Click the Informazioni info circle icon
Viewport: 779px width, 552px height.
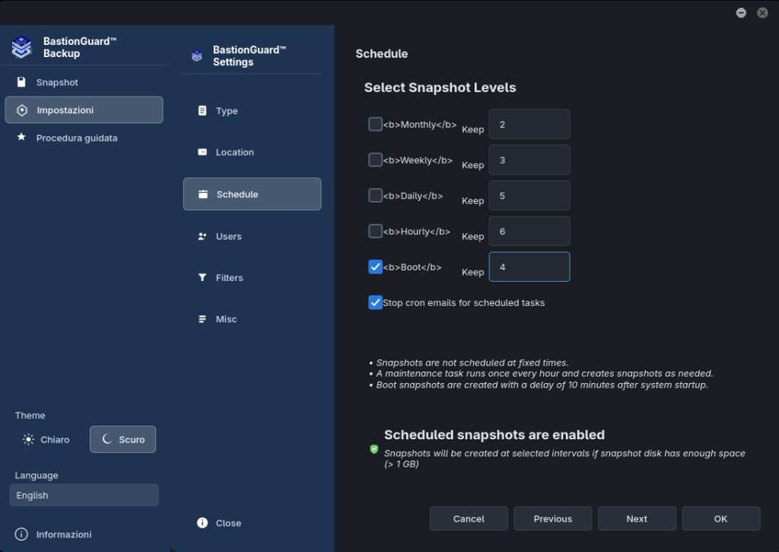pos(21,534)
